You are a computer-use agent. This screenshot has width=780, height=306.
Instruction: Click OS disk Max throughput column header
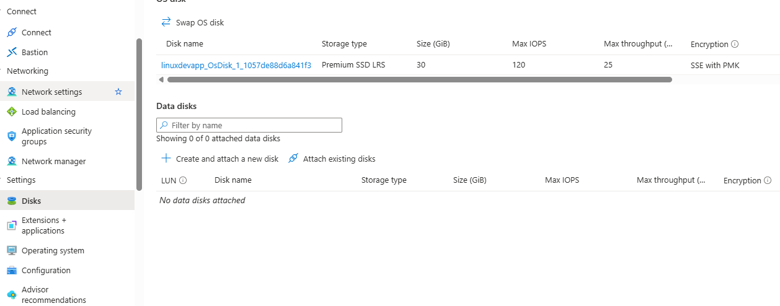pyautogui.click(x=638, y=44)
